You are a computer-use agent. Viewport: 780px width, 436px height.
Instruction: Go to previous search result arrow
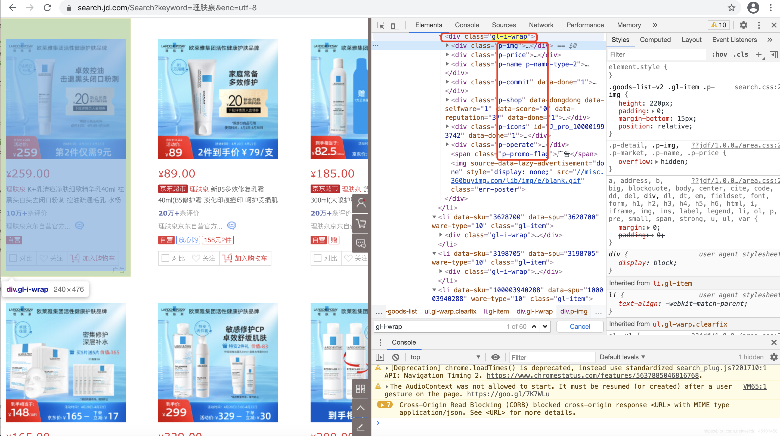tap(534, 327)
